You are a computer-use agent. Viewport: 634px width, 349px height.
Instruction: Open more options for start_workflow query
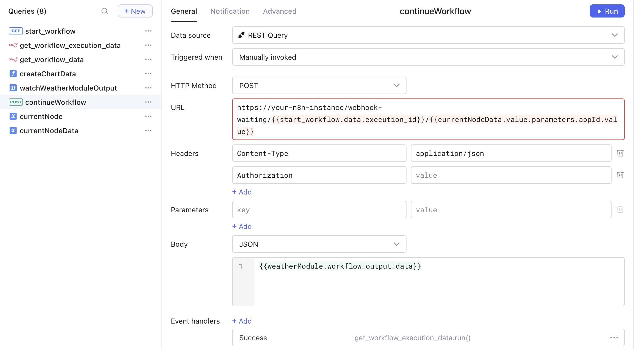tap(148, 31)
